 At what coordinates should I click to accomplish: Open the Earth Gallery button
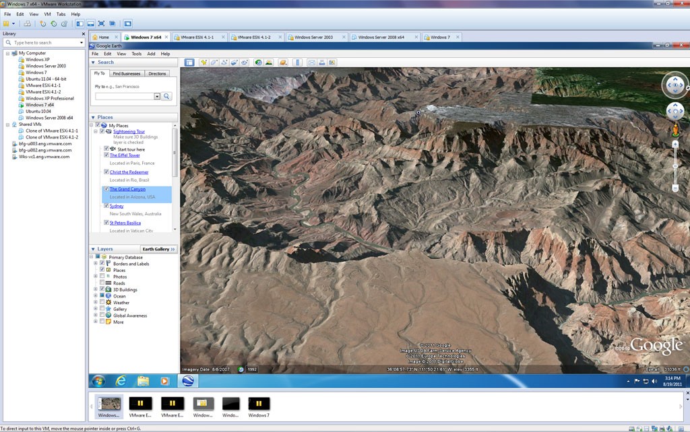tap(158, 249)
